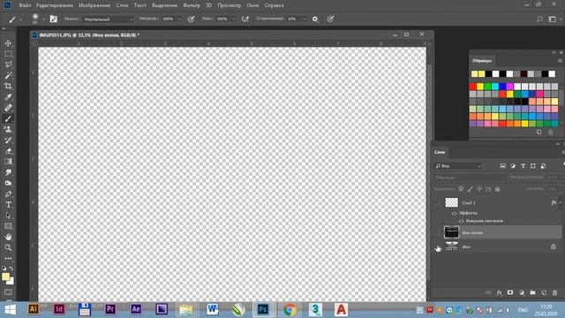Viewport: 565px width, 318px height.
Task: Select the Magic Wand tool
Action: pyautogui.click(x=8, y=75)
